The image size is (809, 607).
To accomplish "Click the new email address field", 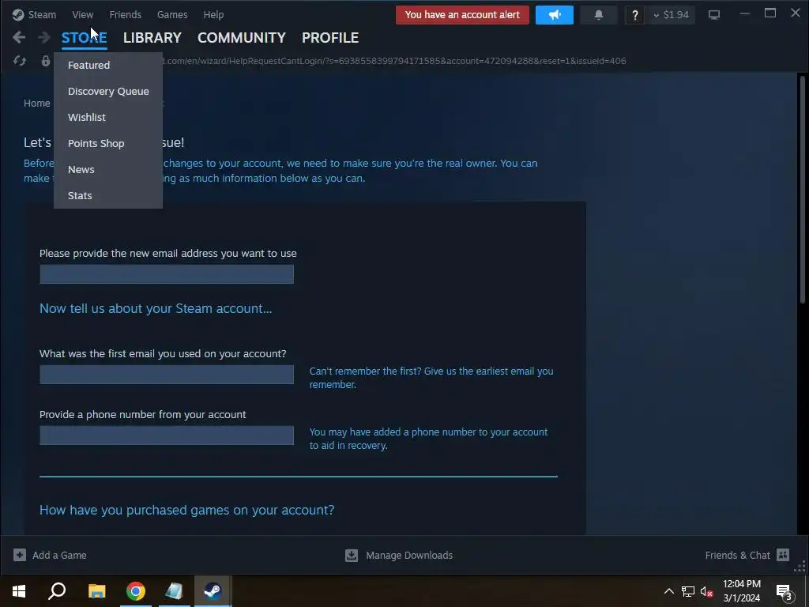I will (167, 274).
